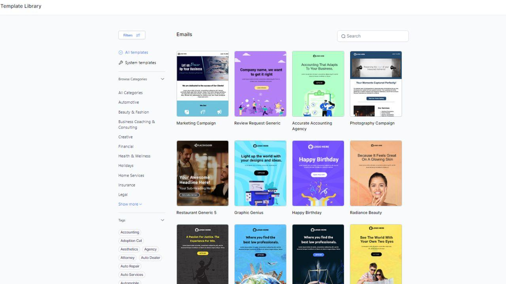
Task: Open the Review Request Generic template thumbnail
Action: point(260,84)
